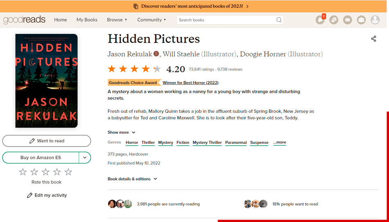The height and width of the screenshot is (222, 389).
Task: Rate the book one star
Action: [x=23, y=172]
